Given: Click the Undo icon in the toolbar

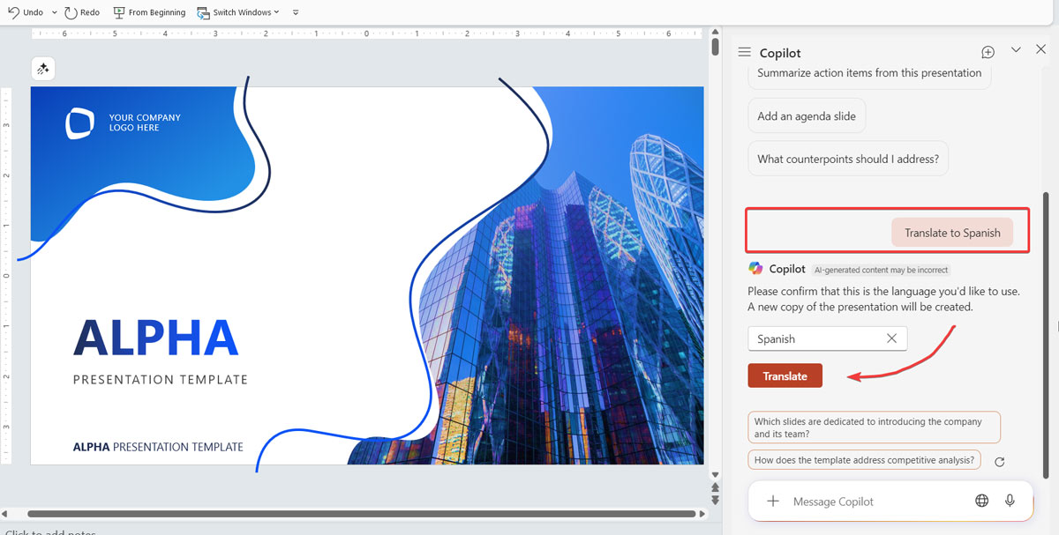Looking at the screenshot, I should coord(13,12).
